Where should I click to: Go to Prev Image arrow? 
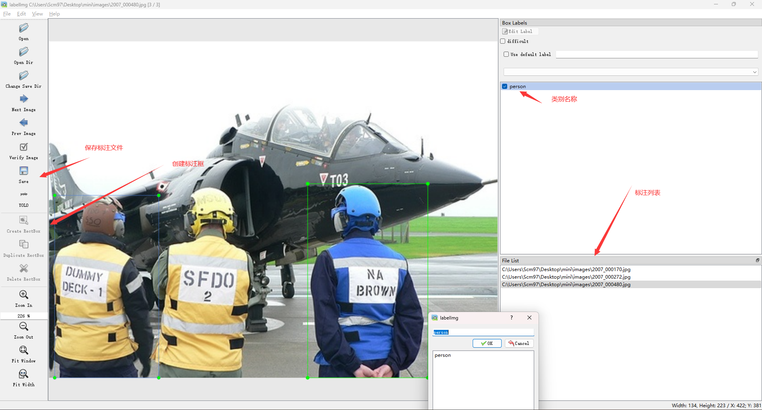(24, 123)
